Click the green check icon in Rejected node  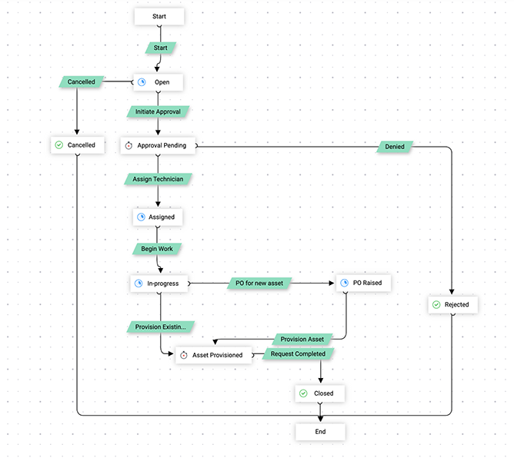coord(436,305)
